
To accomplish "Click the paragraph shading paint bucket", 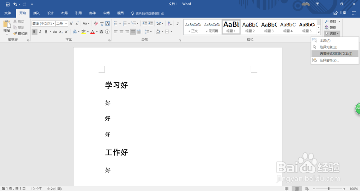I will [158, 32].
